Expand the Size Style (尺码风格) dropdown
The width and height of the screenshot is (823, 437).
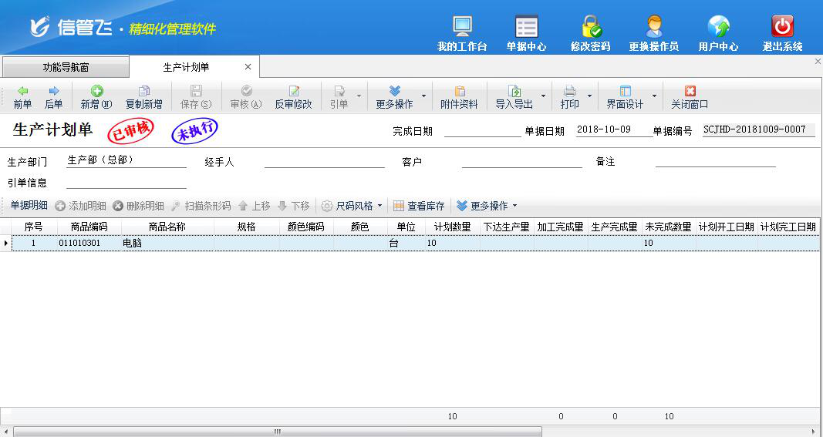(x=352, y=206)
